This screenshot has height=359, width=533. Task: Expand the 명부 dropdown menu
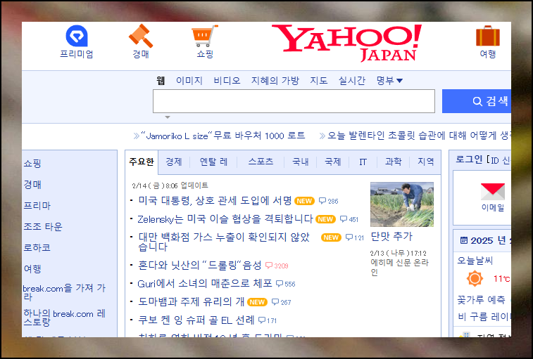(x=389, y=80)
